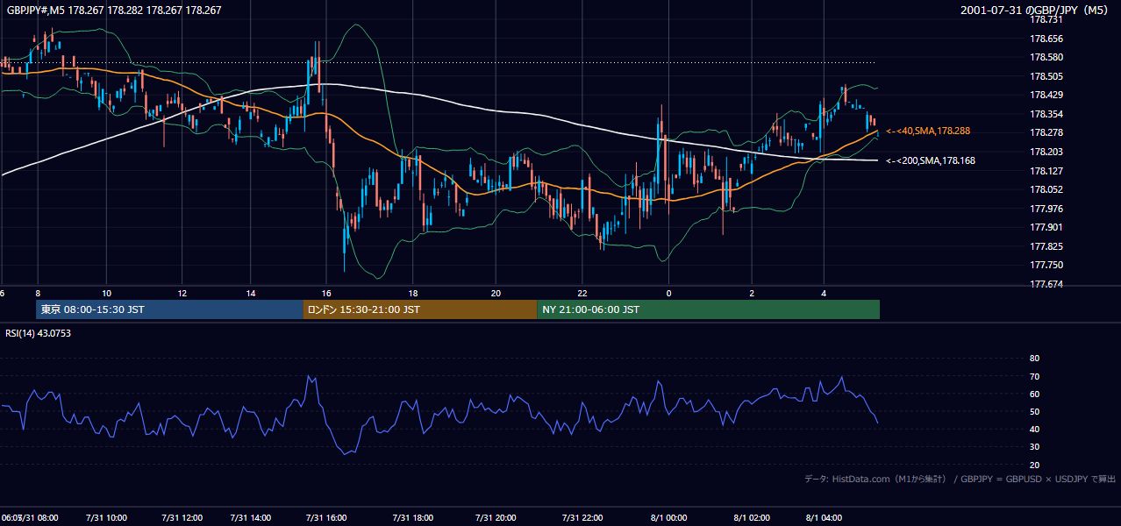
Task: Click the 178.429 price axis label
Action: [x=1046, y=95]
